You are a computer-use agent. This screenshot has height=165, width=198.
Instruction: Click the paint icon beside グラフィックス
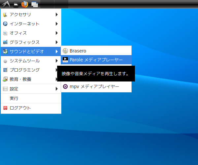point(5,42)
